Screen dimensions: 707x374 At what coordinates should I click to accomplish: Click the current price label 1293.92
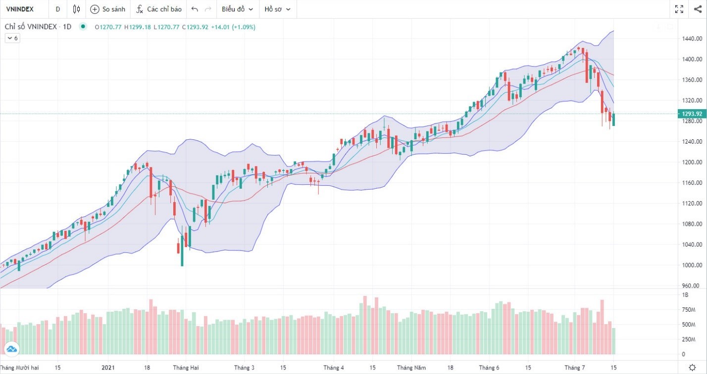(x=692, y=114)
